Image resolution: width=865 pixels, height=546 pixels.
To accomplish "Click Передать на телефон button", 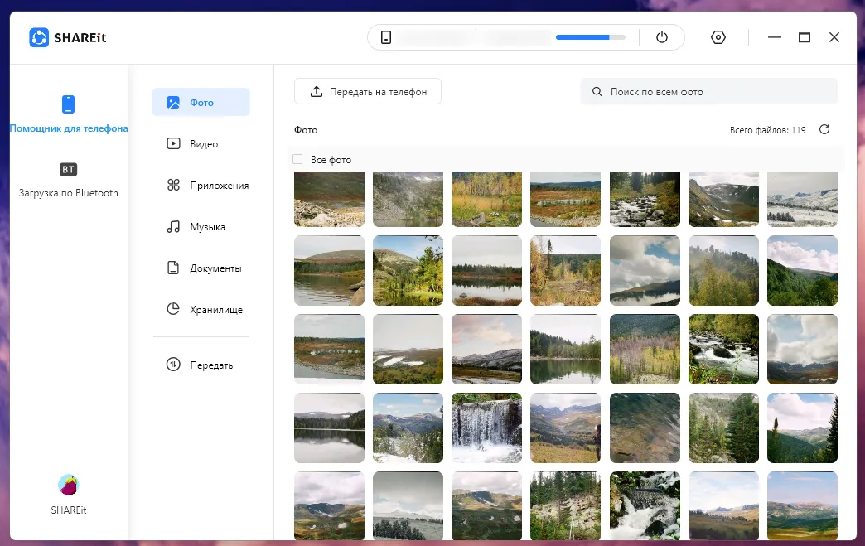I will point(367,91).
